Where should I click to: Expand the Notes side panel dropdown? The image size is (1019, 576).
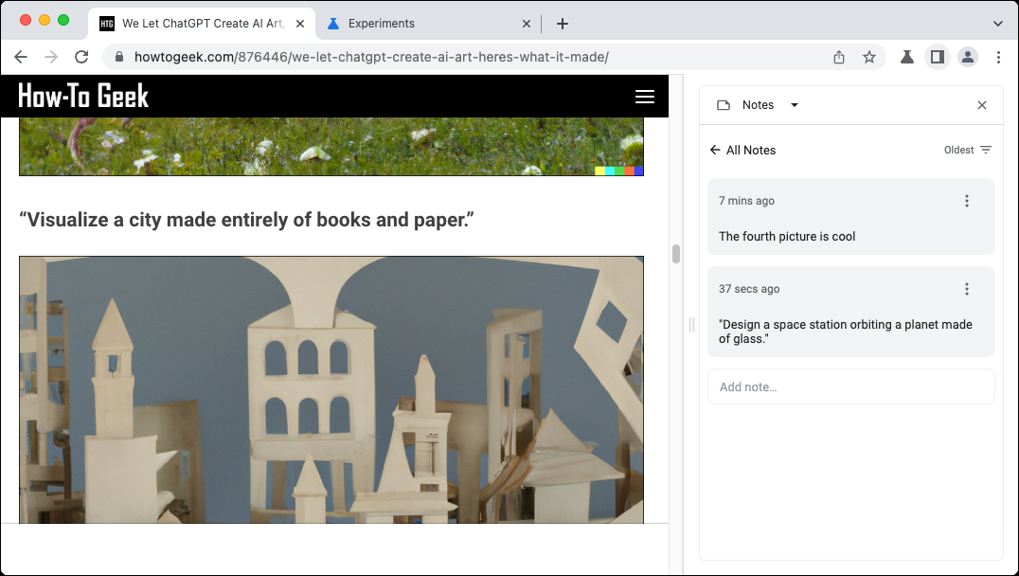pyautogui.click(x=794, y=105)
